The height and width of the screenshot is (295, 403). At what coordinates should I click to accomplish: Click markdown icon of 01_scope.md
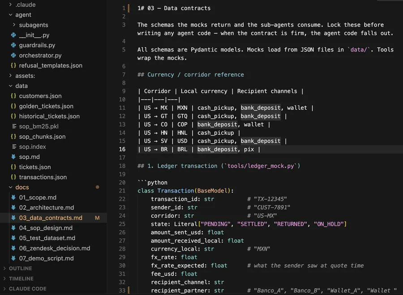click(13, 197)
